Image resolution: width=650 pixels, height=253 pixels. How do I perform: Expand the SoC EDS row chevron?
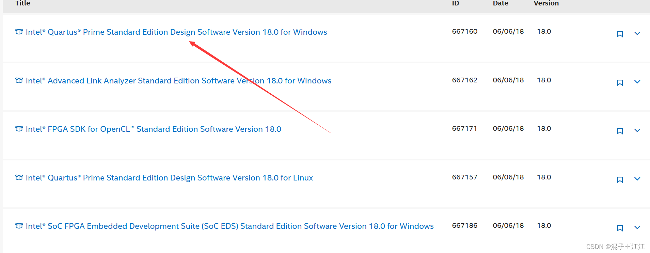[637, 227]
